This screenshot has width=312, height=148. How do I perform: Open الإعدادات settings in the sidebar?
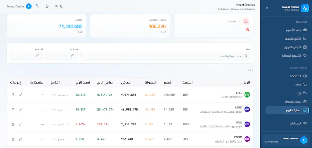point(287,123)
